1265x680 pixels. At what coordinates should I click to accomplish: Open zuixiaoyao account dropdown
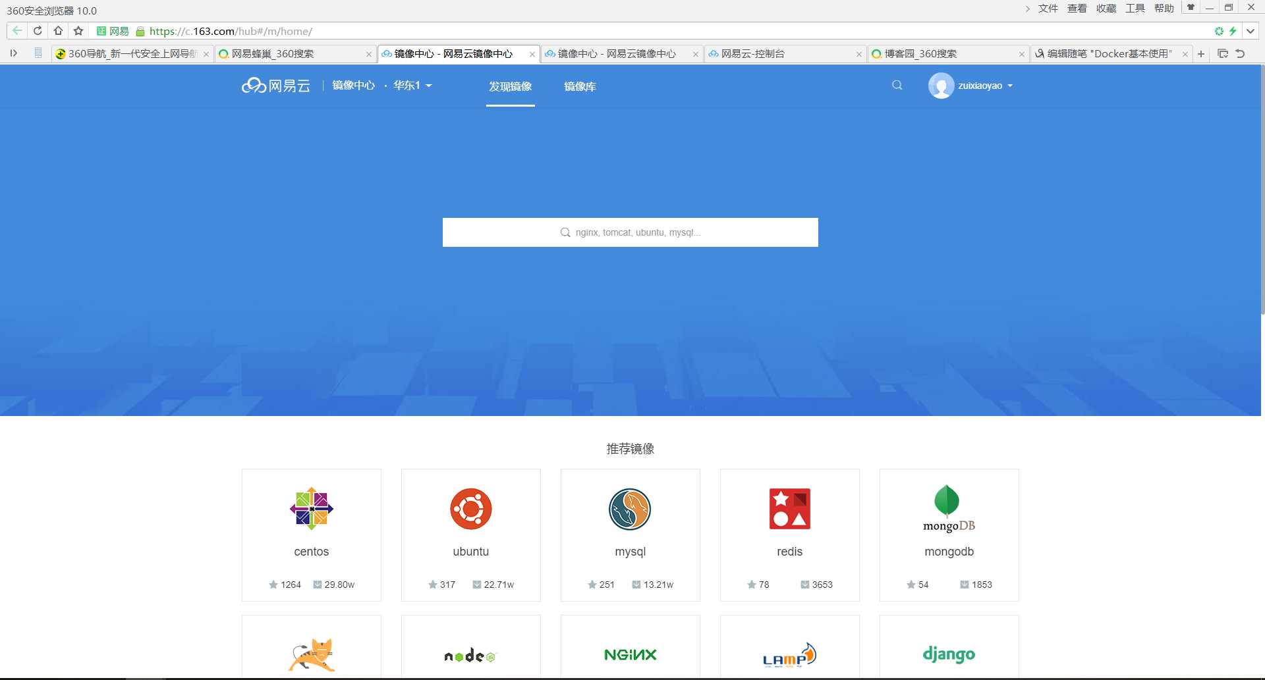tap(985, 86)
